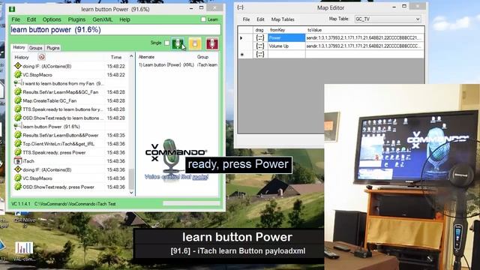Click the Alternate column header
The height and width of the screenshot is (270, 480).
146,57
